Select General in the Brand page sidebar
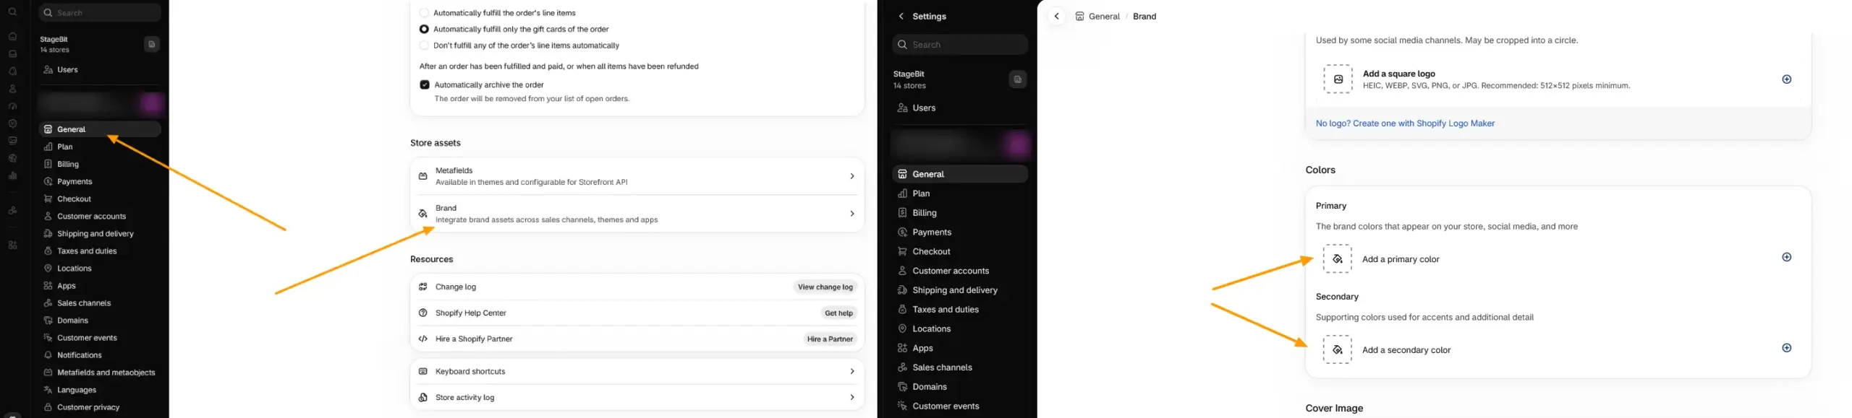1852x418 pixels. pos(960,174)
